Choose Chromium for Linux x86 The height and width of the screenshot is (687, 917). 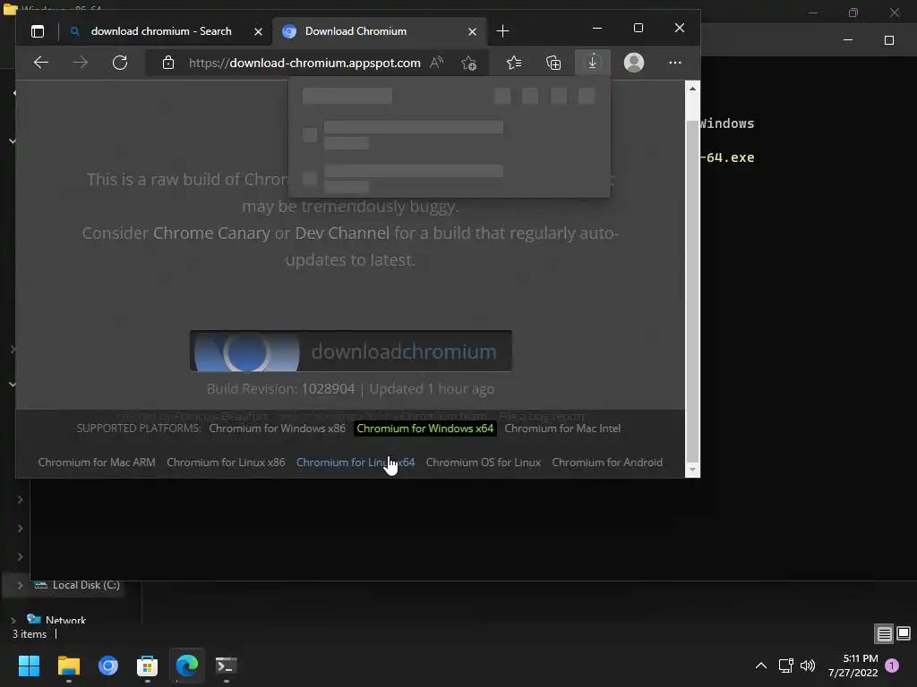point(226,462)
